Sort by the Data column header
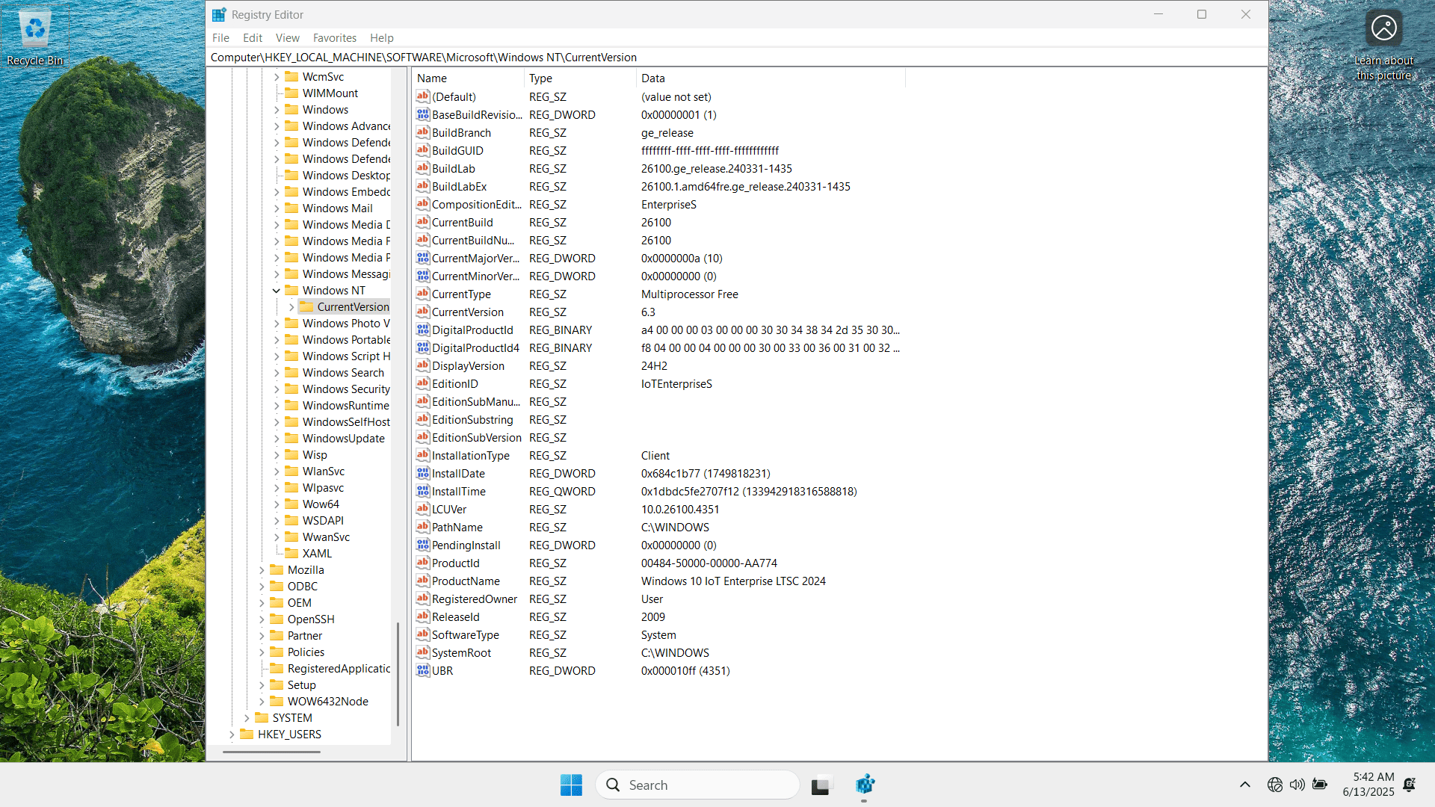 [x=771, y=78]
